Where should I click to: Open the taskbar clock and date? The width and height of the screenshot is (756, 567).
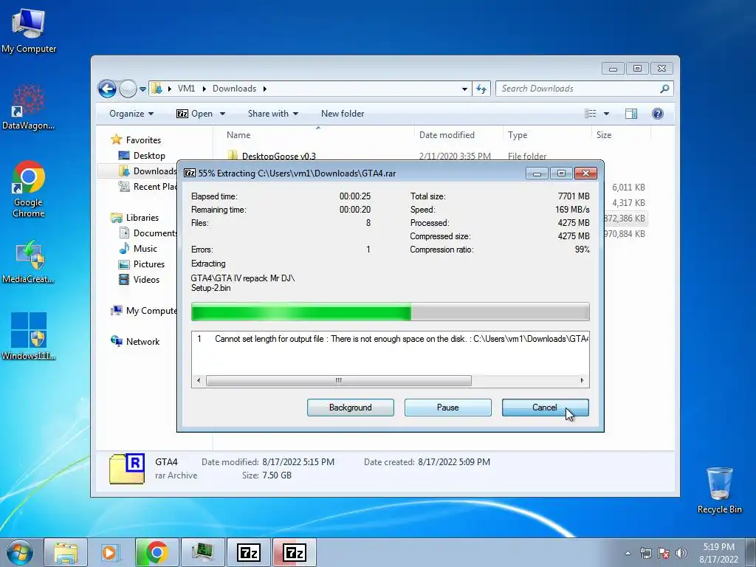718,553
